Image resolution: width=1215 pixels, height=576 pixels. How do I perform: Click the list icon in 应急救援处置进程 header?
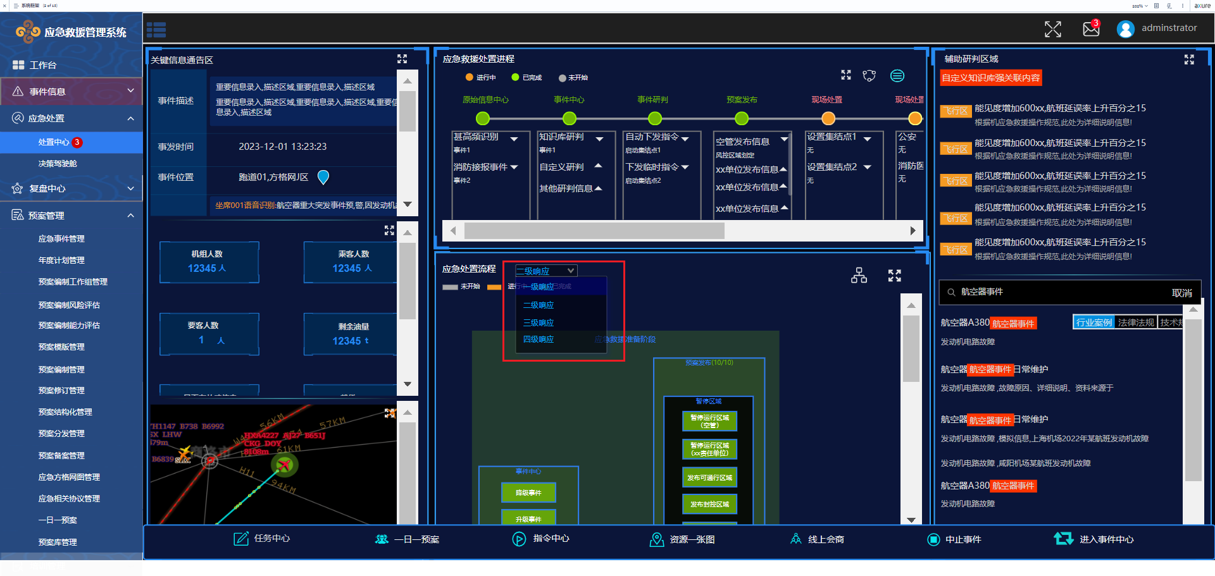(897, 76)
